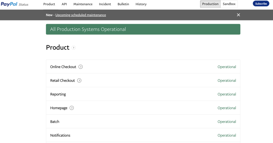This screenshot has height=143, width=273.
Task: Open Upcoming scheduled maintenance link
Action: coord(81,15)
